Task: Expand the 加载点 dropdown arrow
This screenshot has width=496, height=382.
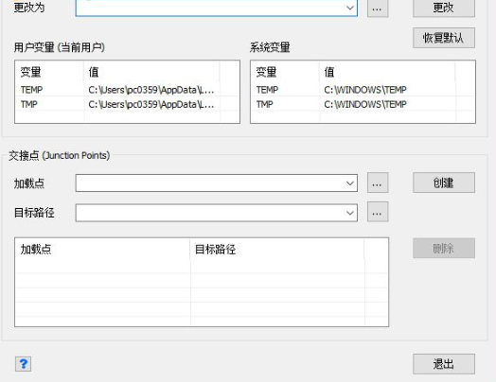Action: pos(350,182)
